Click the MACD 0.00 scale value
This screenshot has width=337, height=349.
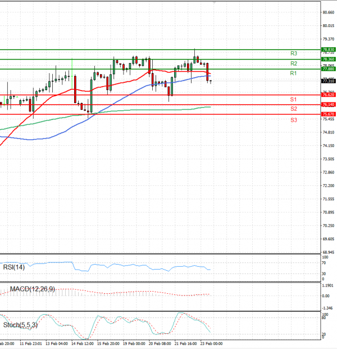[x=326, y=296]
